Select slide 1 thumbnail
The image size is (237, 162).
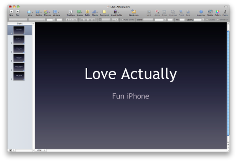(19, 30)
